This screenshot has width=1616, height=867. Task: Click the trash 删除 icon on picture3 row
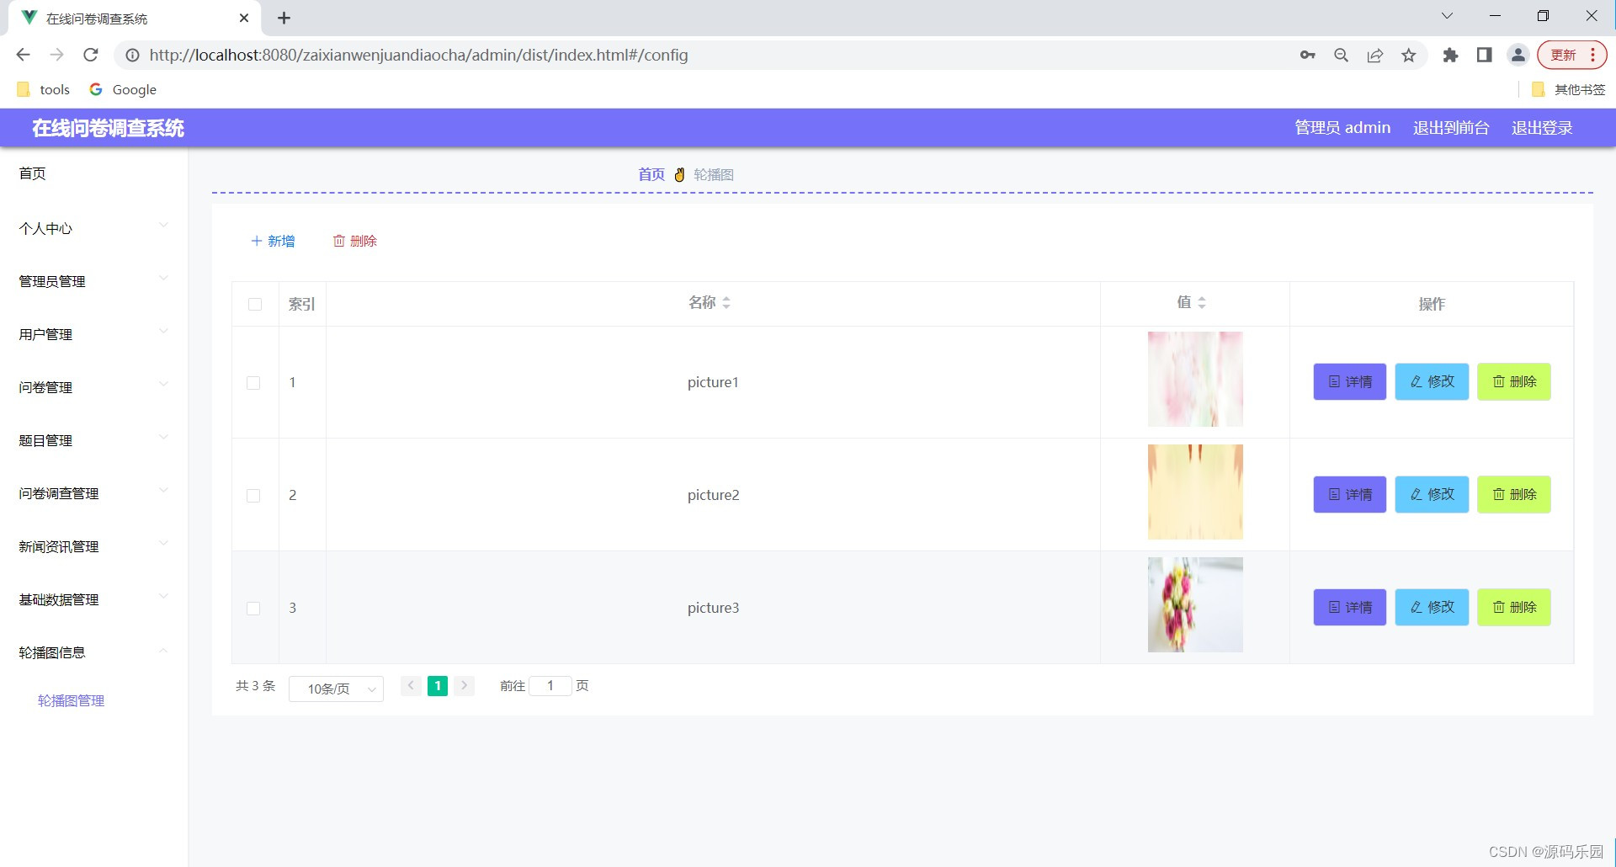tap(1499, 607)
